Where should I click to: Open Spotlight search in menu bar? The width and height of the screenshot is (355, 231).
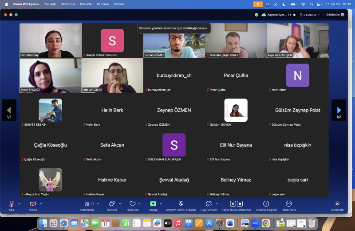click(312, 4)
